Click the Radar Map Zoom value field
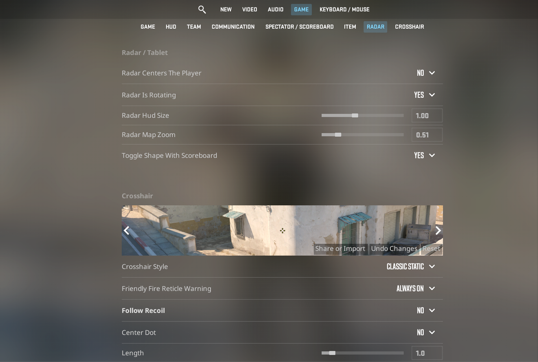 click(x=427, y=135)
